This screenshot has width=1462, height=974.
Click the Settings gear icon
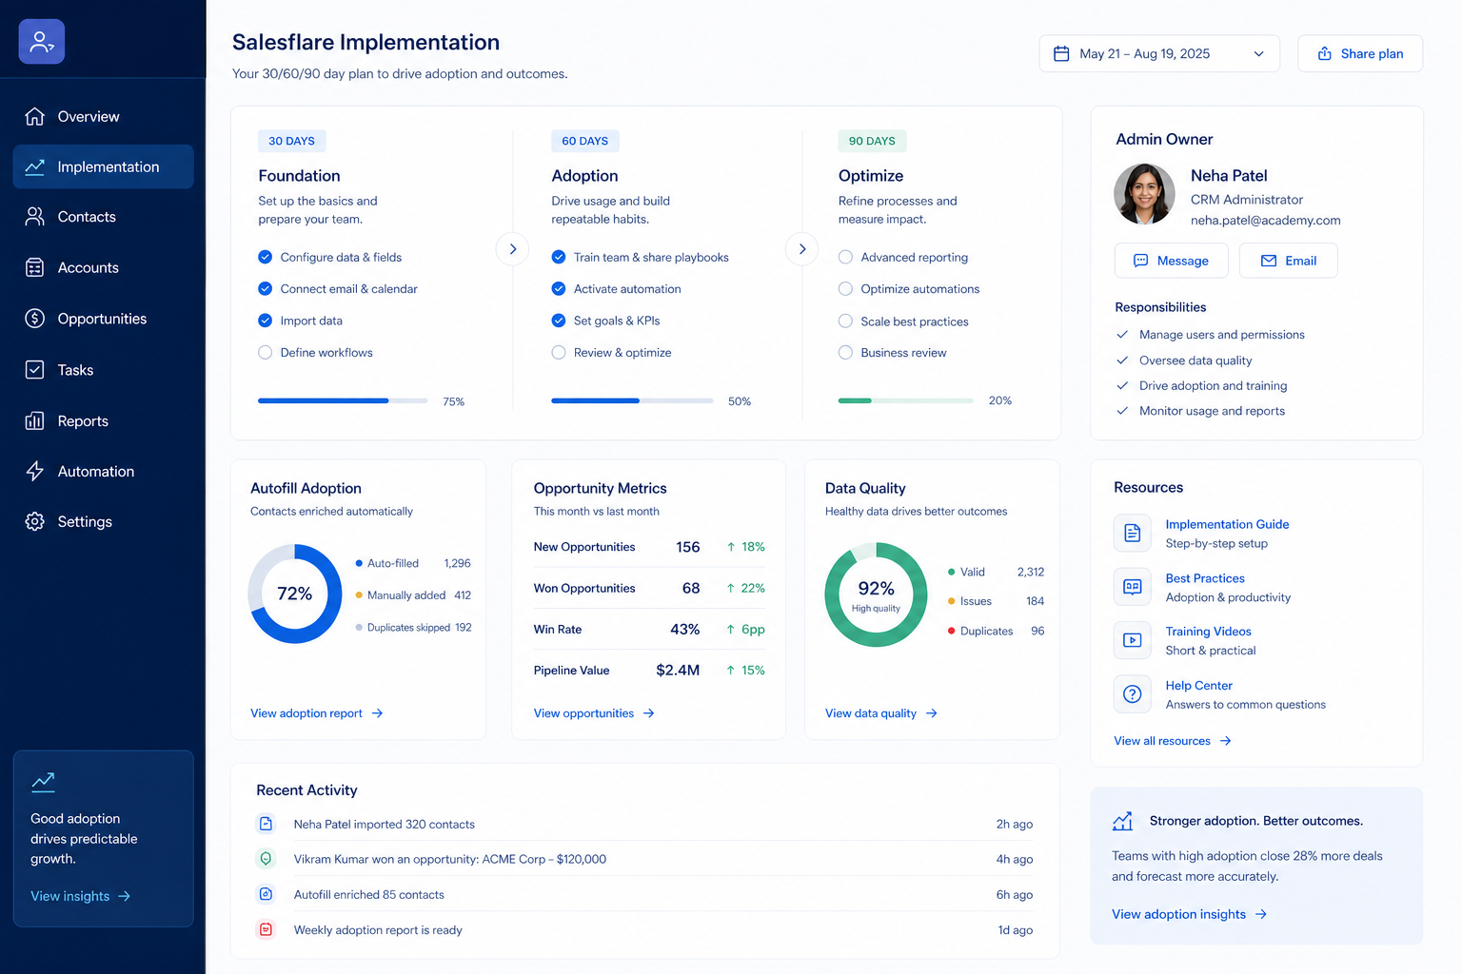[x=35, y=521]
